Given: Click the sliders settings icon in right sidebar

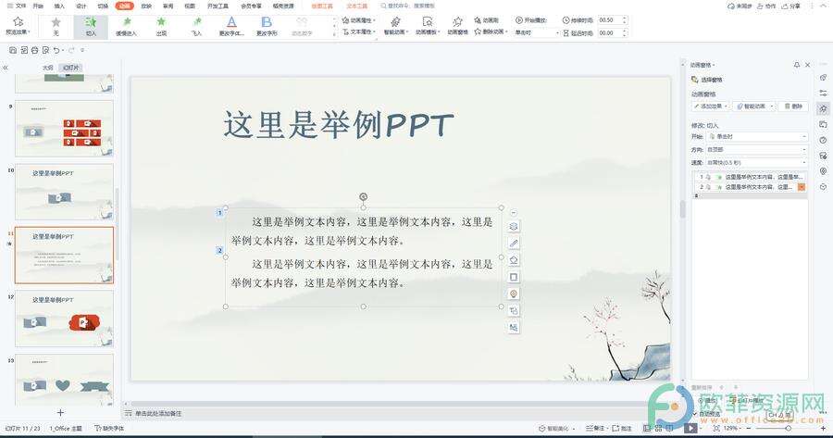Looking at the screenshot, I should coord(823,93).
